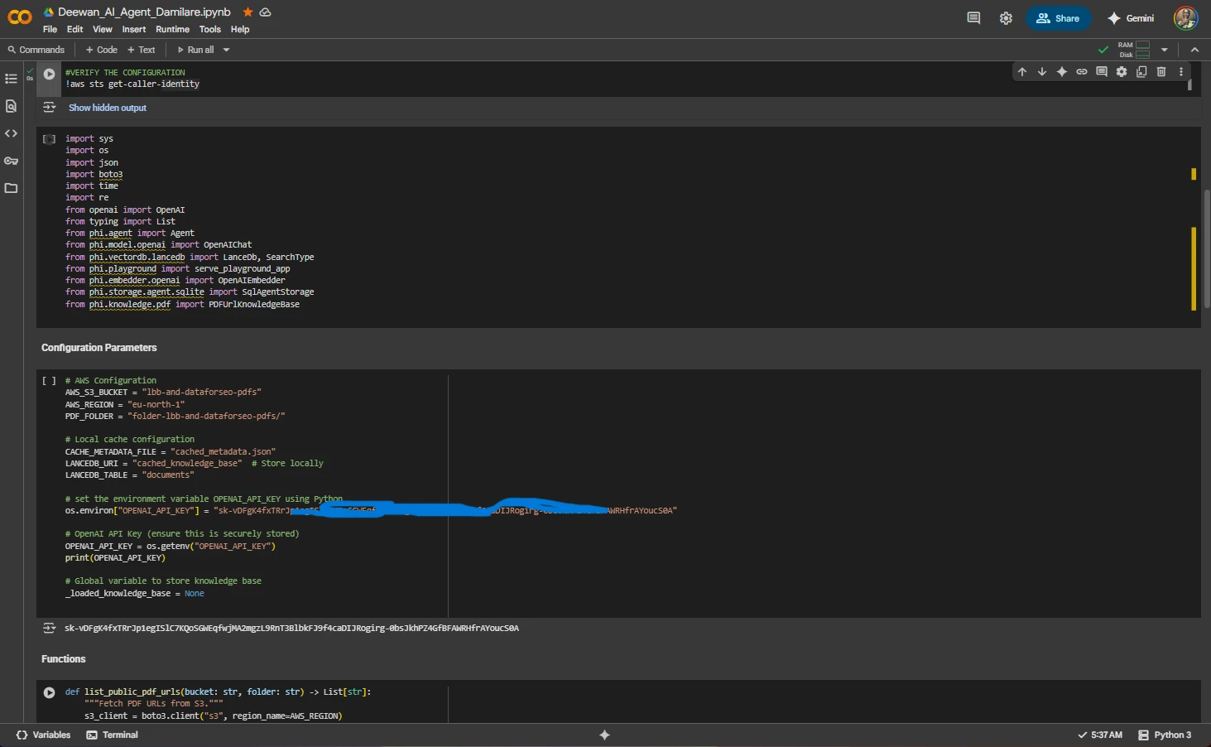Open the Google account avatar
The image size is (1211, 747).
pyautogui.click(x=1185, y=17)
